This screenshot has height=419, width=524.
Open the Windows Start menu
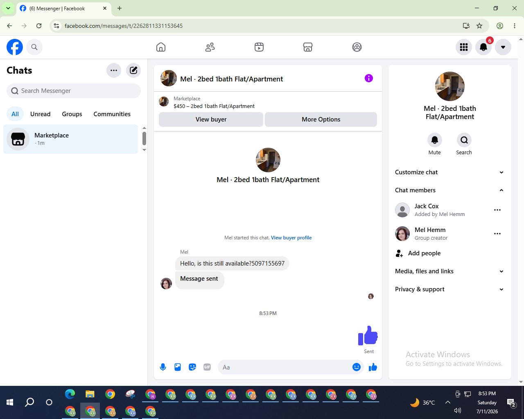coord(10,402)
